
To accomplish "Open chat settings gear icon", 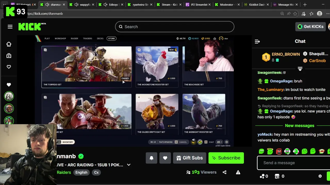I will (x=320, y=176).
